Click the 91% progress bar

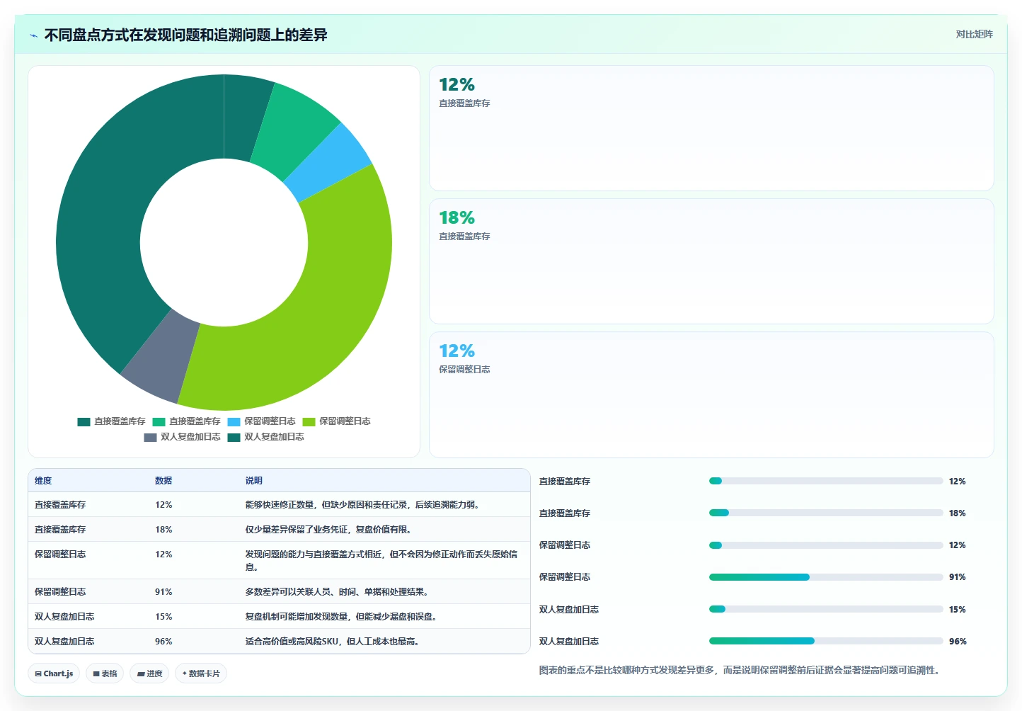click(x=826, y=577)
